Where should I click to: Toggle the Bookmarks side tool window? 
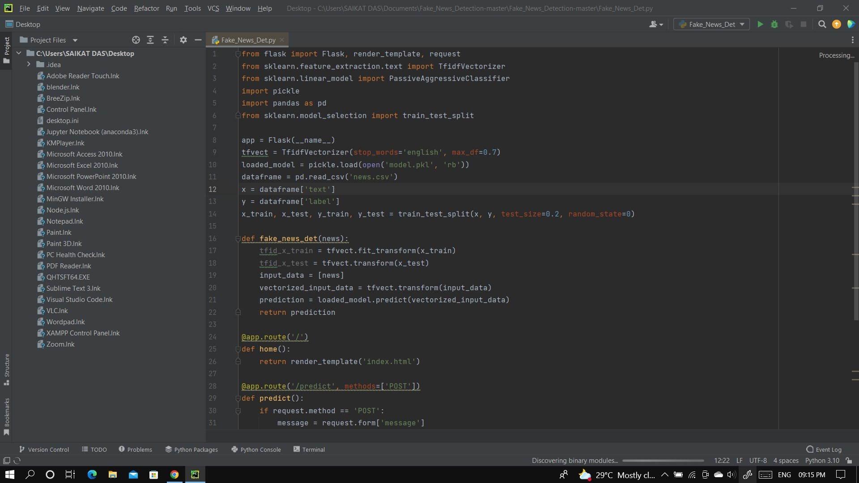tap(7, 416)
